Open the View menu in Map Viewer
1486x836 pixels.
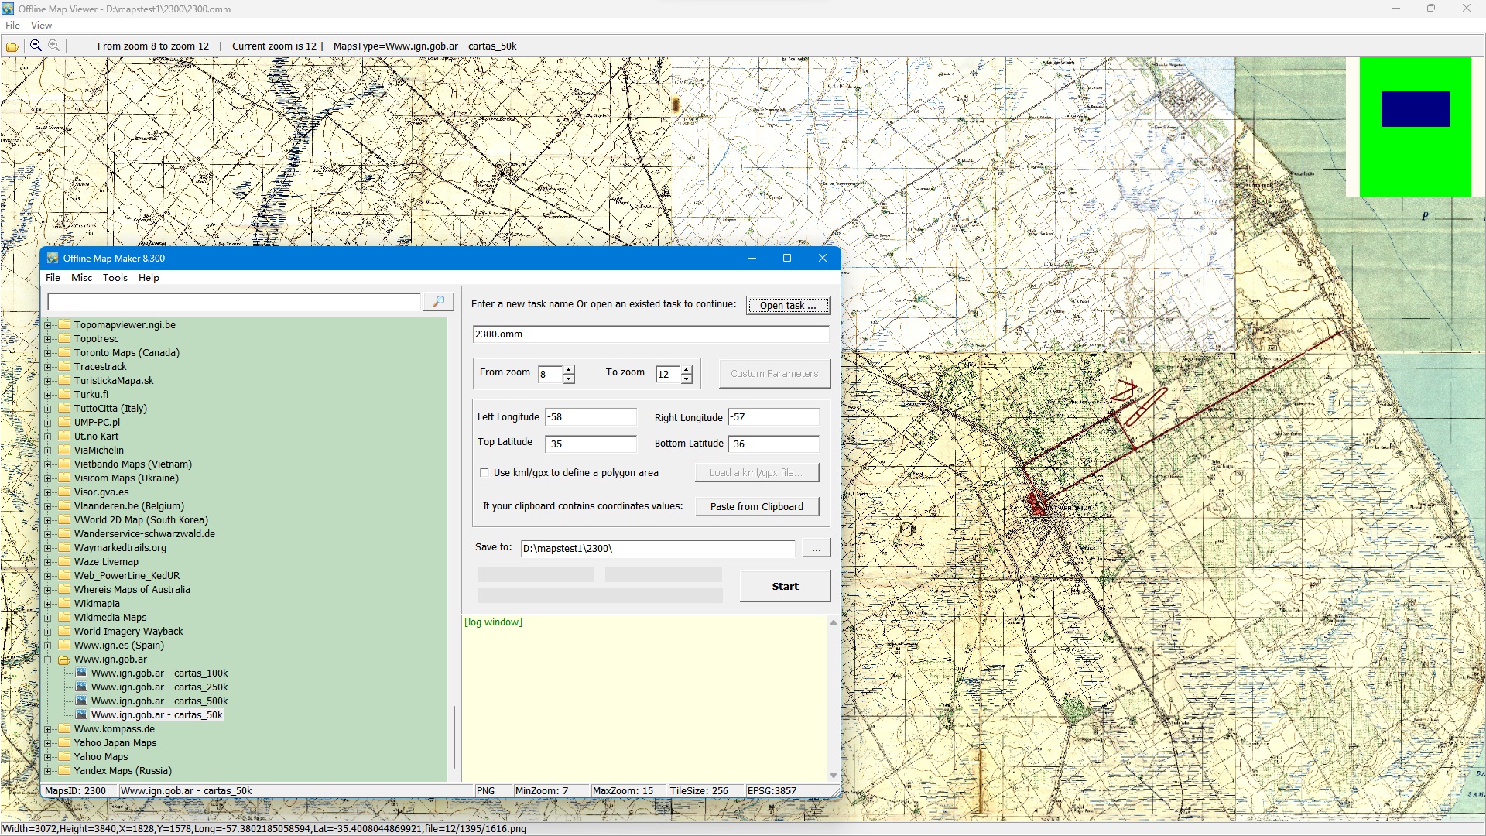[x=41, y=26]
